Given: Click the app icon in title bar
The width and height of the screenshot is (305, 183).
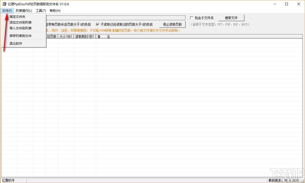Looking at the screenshot, I should (4, 4).
